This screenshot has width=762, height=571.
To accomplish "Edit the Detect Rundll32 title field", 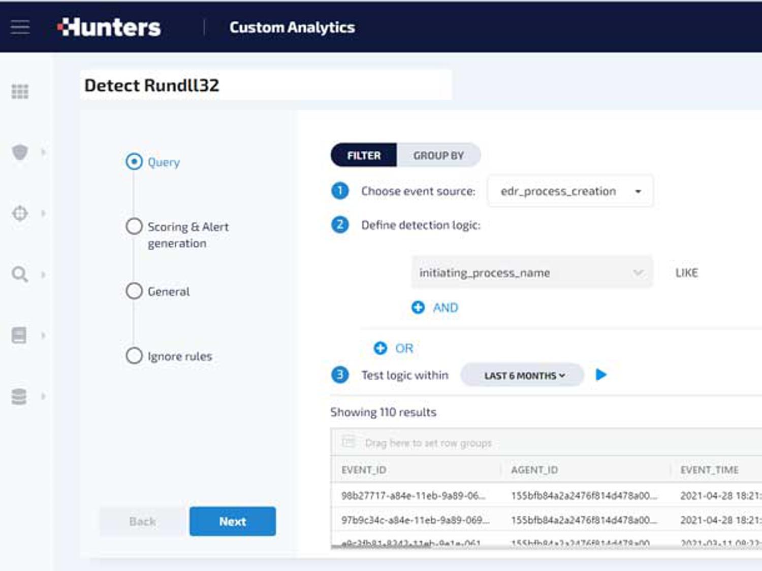I will pyautogui.click(x=266, y=85).
